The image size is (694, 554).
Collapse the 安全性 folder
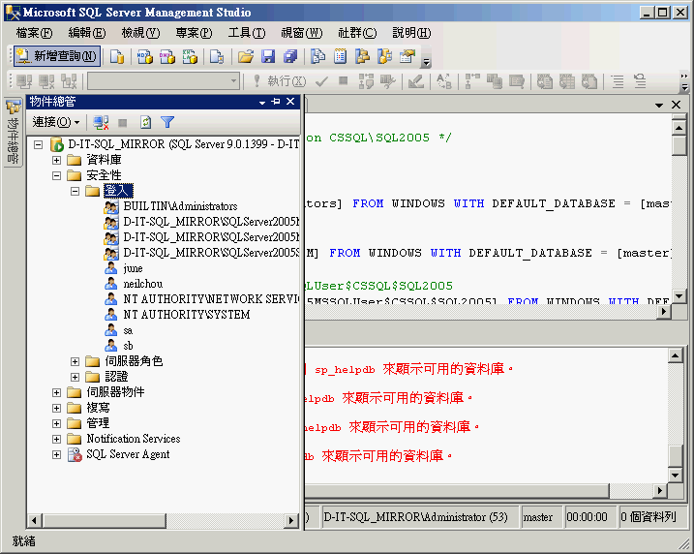coord(57,175)
